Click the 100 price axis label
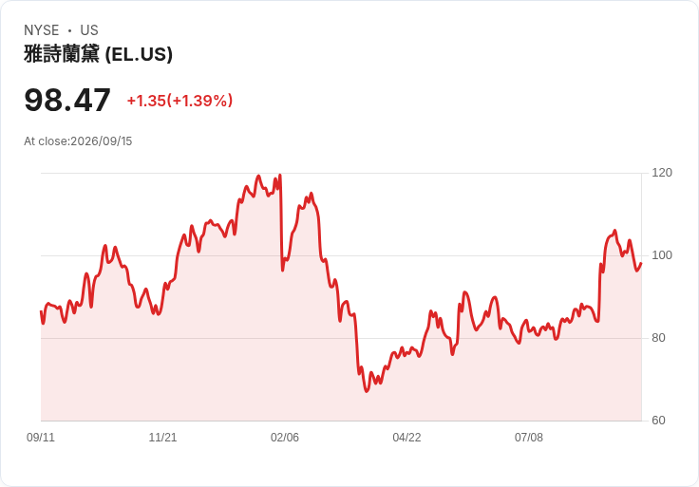 (x=662, y=255)
